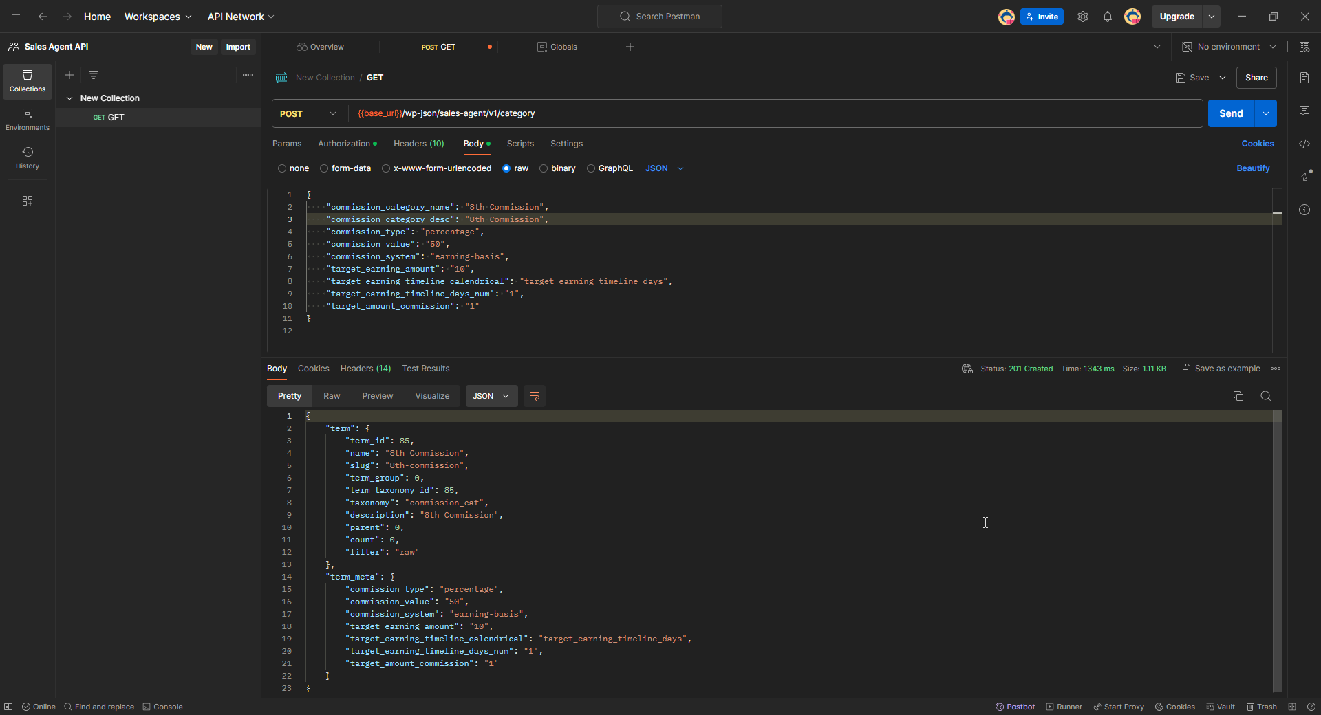Select the none body type
Image resolution: width=1321 pixels, height=715 pixels.
click(x=282, y=168)
